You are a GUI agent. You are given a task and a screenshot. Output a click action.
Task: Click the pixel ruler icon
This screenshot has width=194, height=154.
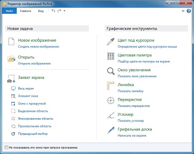click(x=111, y=86)
